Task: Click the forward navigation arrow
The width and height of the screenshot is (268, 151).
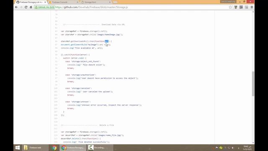Action: (x=21, y=7)
